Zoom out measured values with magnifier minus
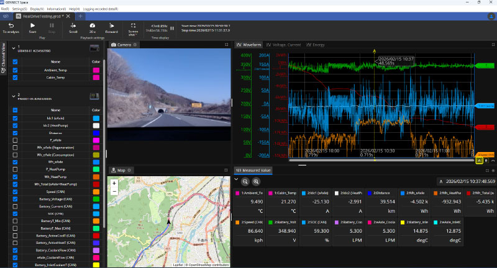The width and height of the screenshot is (497, 268). [x=245, y=181]
